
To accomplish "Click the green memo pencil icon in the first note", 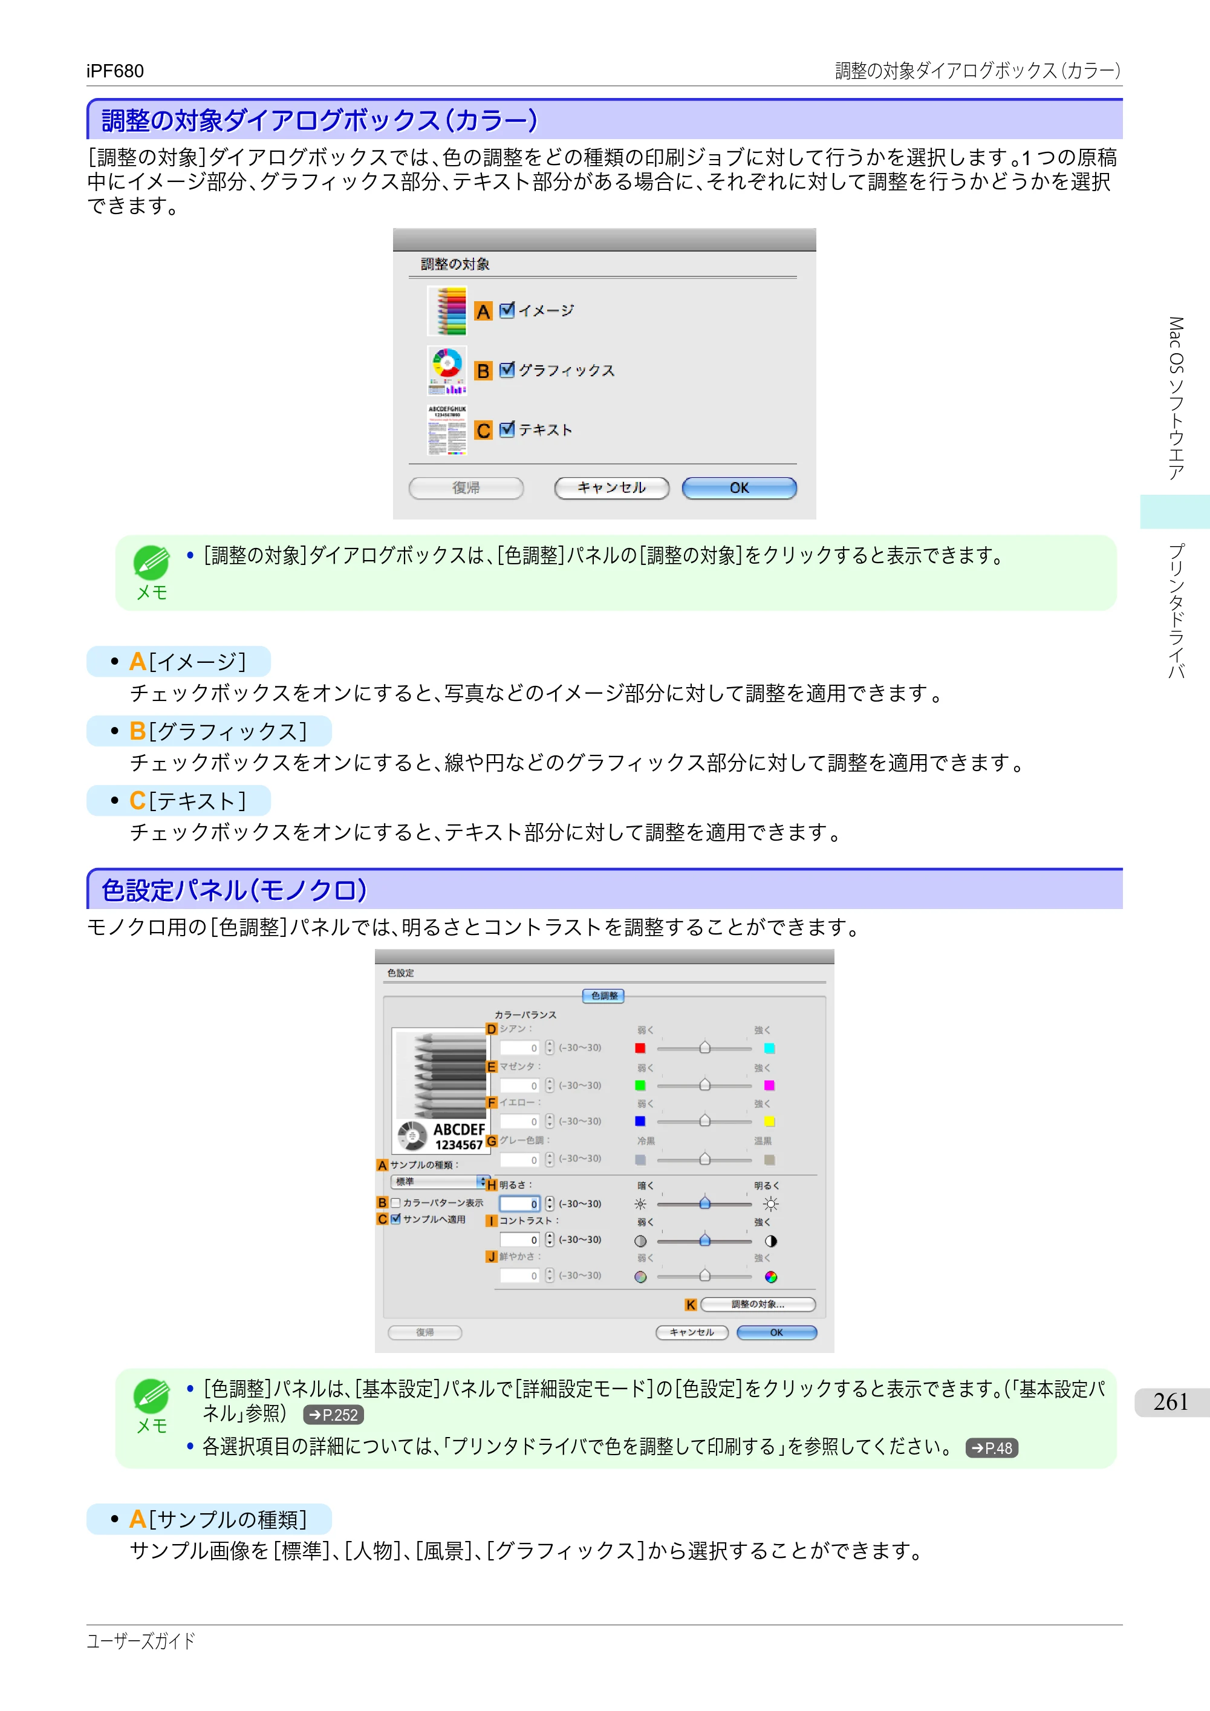I will tap(151, 562).
